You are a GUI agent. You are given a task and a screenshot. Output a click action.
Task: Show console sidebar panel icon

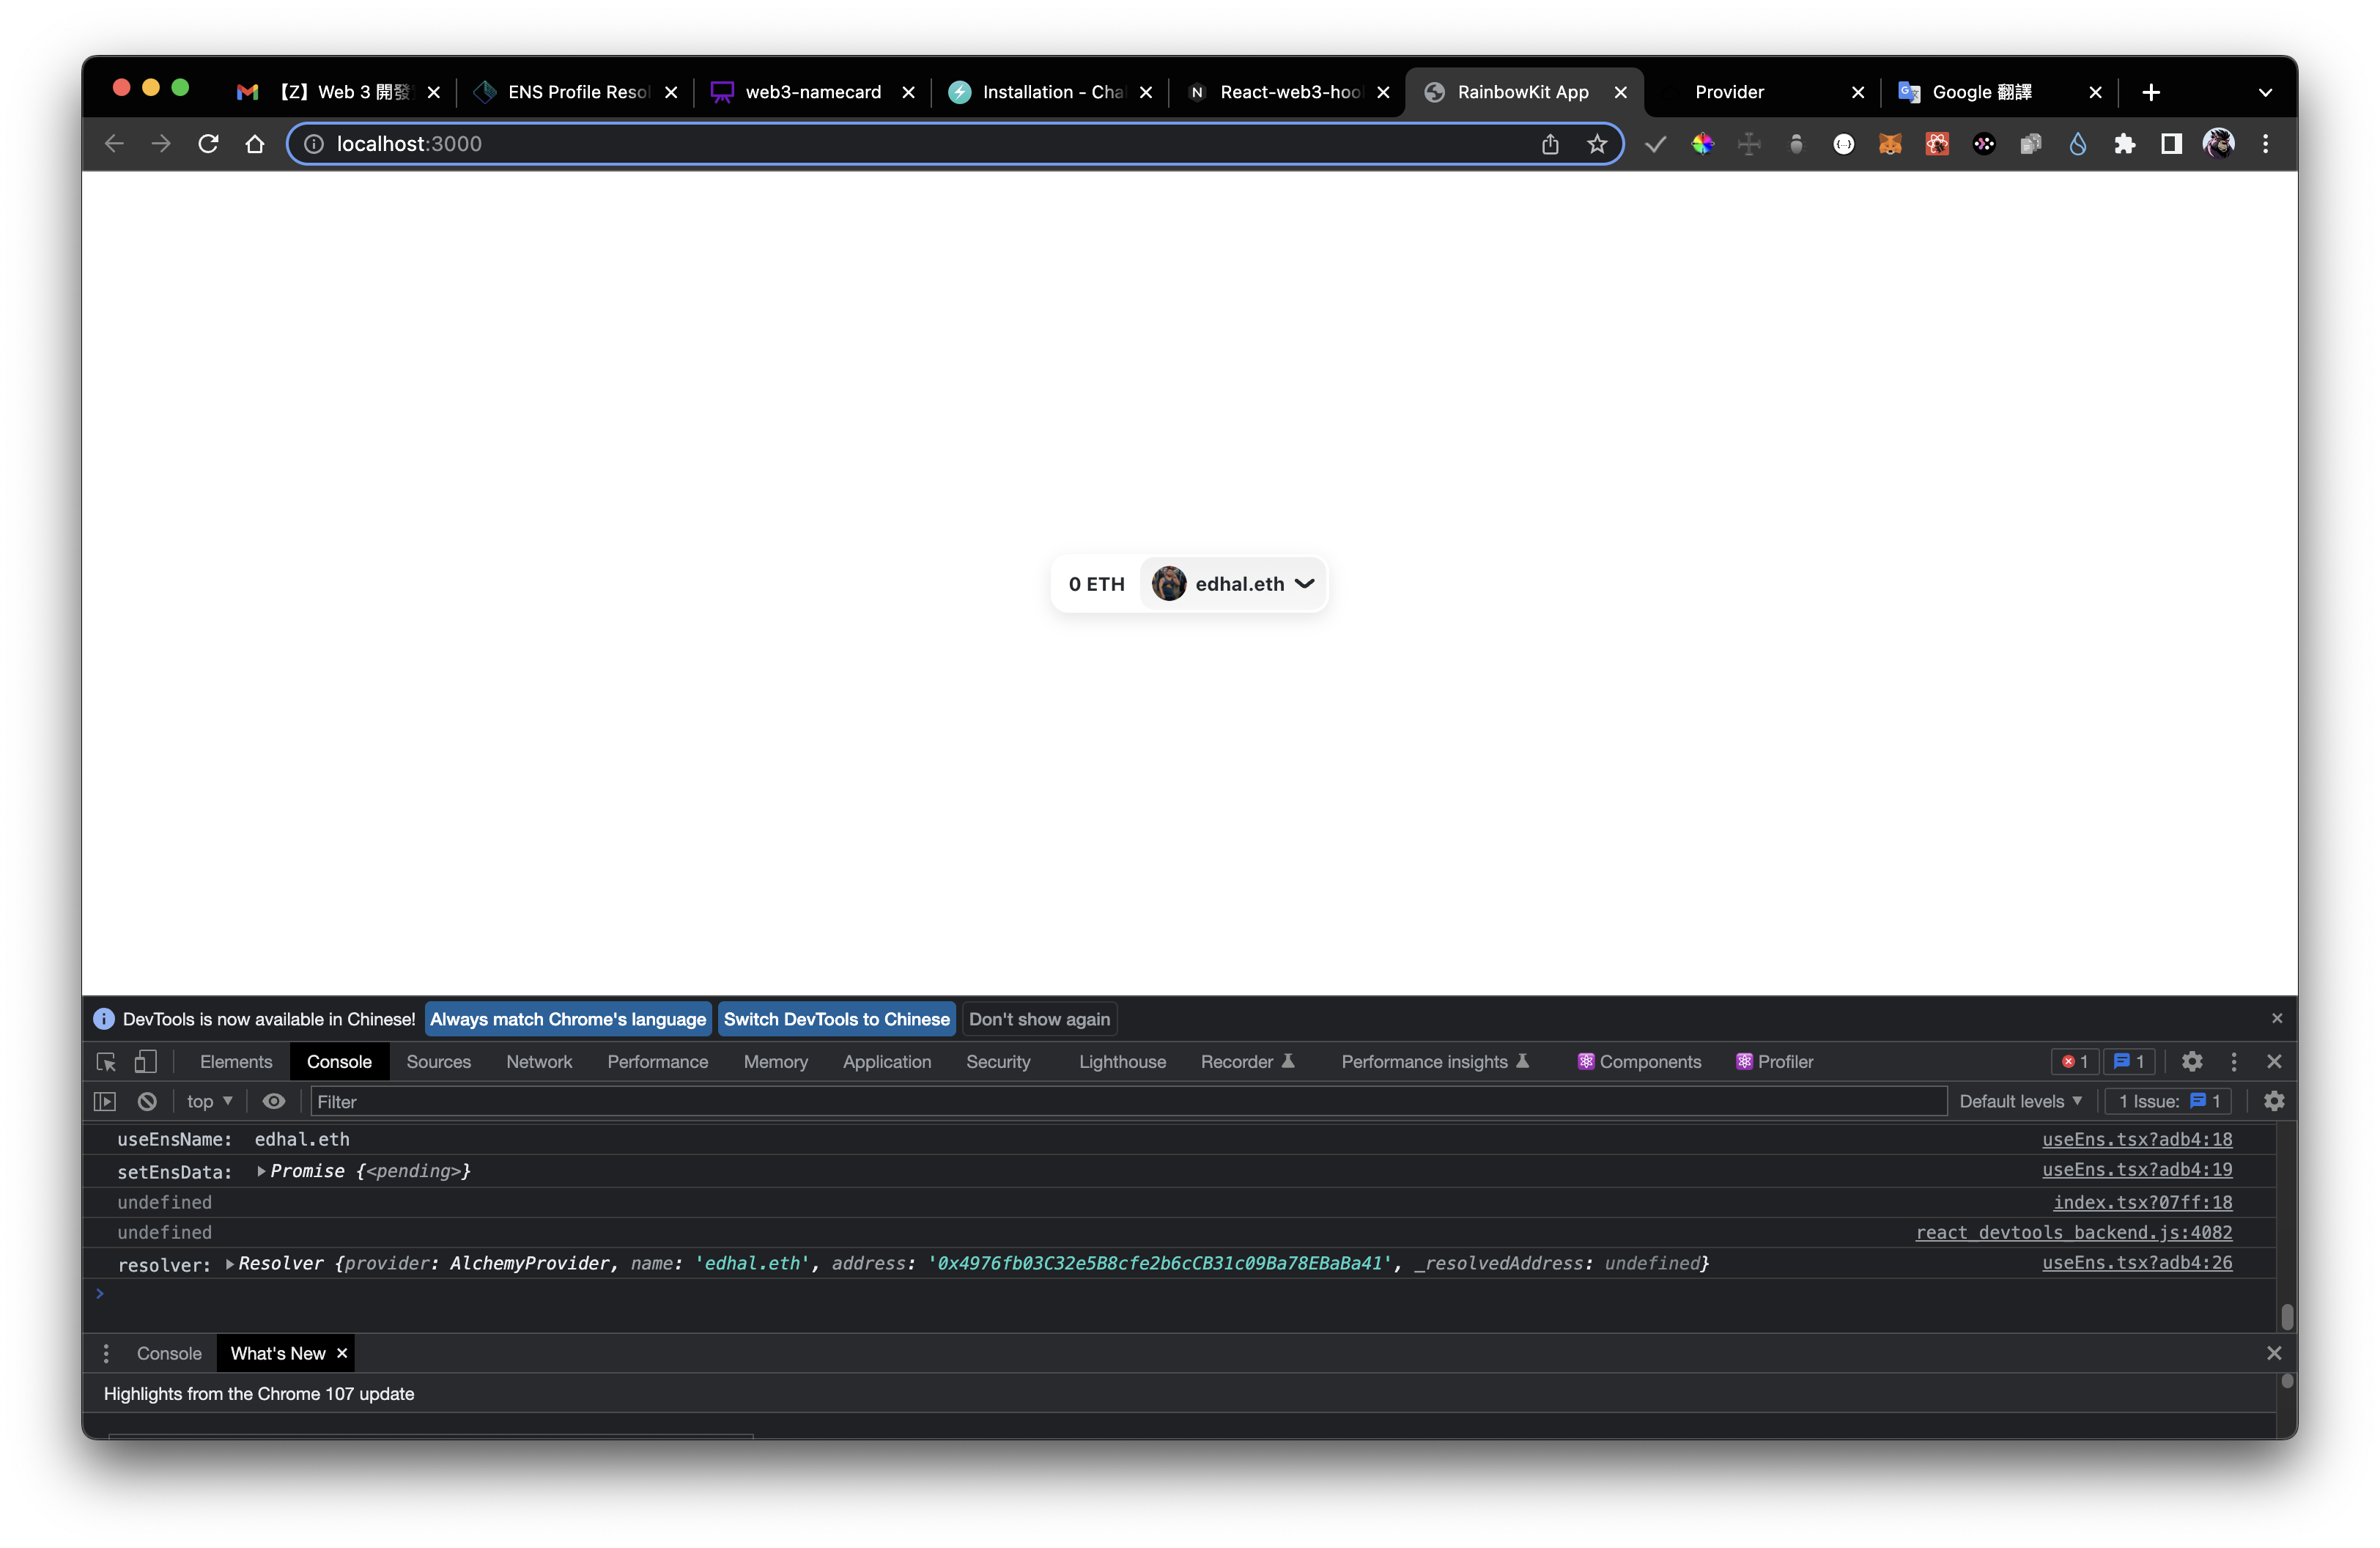pos(105,1101)
